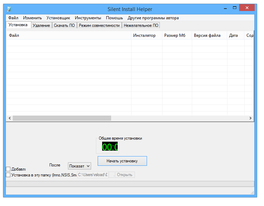Click the small browse button beside path
This screenshot has height=206, width=264.
(112, 175)
